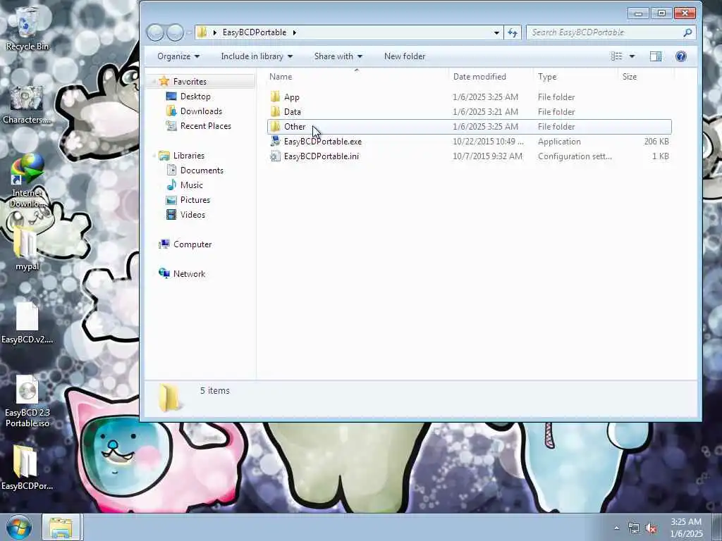Open the Documents library

click(202, 170)
